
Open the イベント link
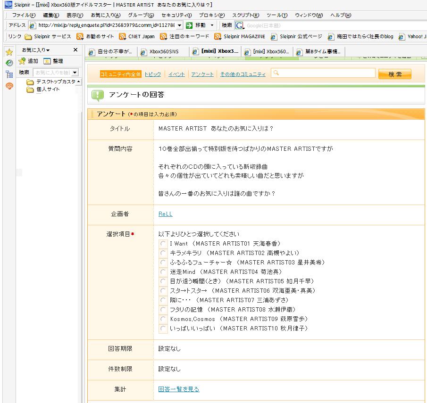[x=176, y=74]
